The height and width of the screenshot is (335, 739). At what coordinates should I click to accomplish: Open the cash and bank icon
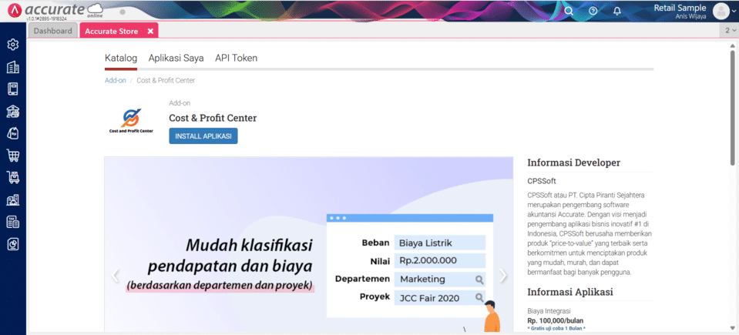coord(13,111)
